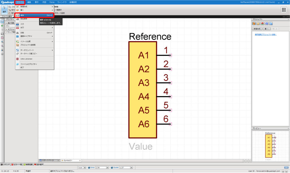
Task: Expand the 画面キャプチャ submenu
Action: [35, 36]
